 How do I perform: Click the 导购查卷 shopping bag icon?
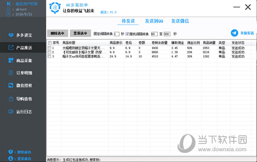point(11,99)
